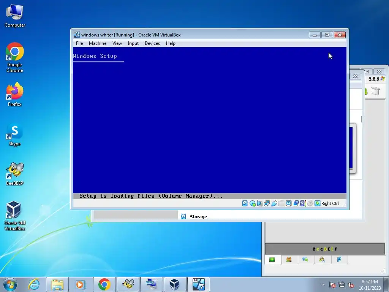Click the network adapters status icon

[267, 203]
